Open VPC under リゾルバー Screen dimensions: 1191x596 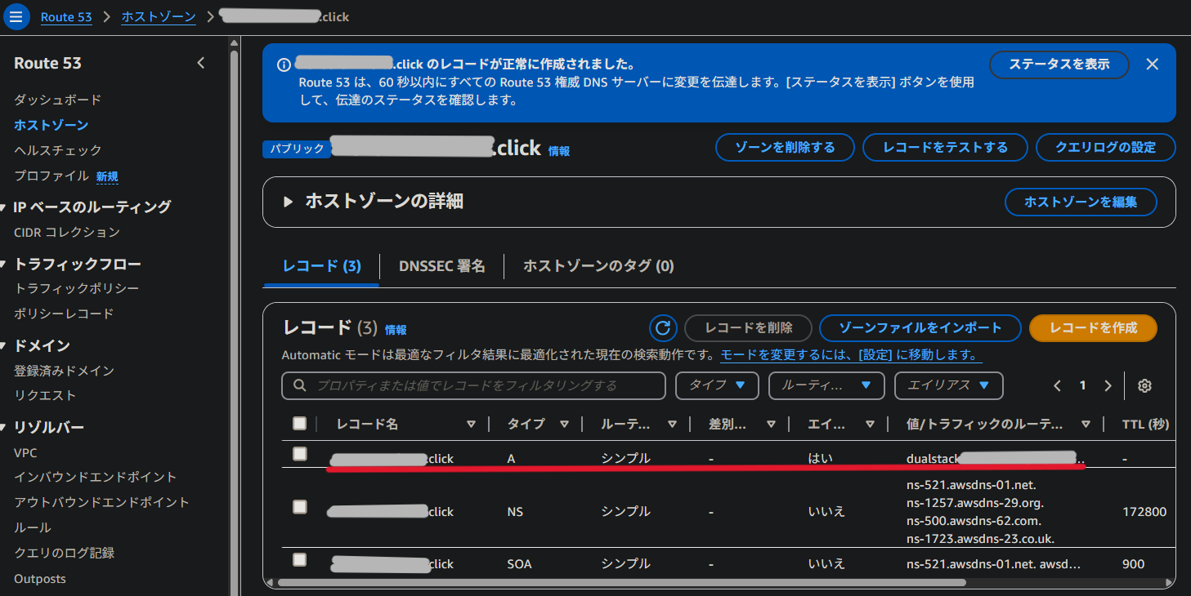coord(25,452)
